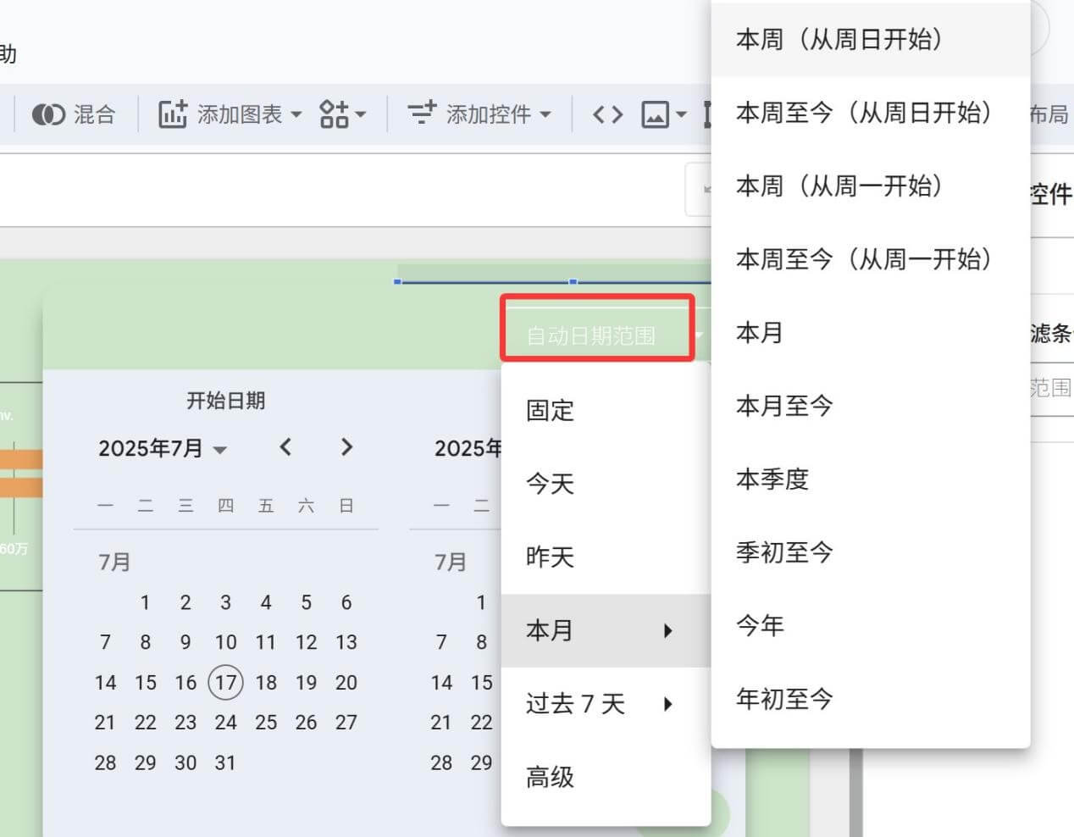Click the 添加控件 add control icon
The height and width of the screenshot is (837, 1074).
[x=421, y=114]
